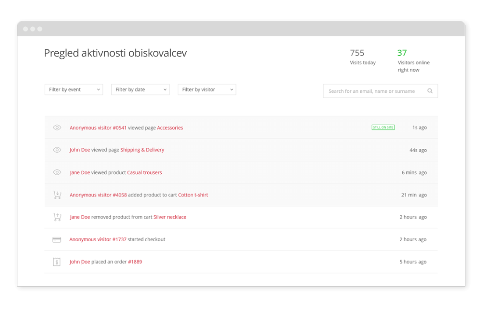
Task: Click the credit card checkout icon
Action: [x=57, y=239]
